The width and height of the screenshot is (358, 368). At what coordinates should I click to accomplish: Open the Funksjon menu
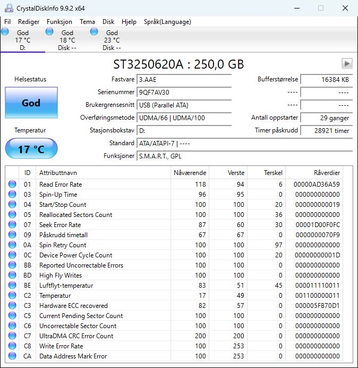coord(59,22)
